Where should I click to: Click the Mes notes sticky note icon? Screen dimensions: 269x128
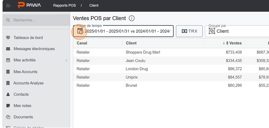(x=8, y=106)
